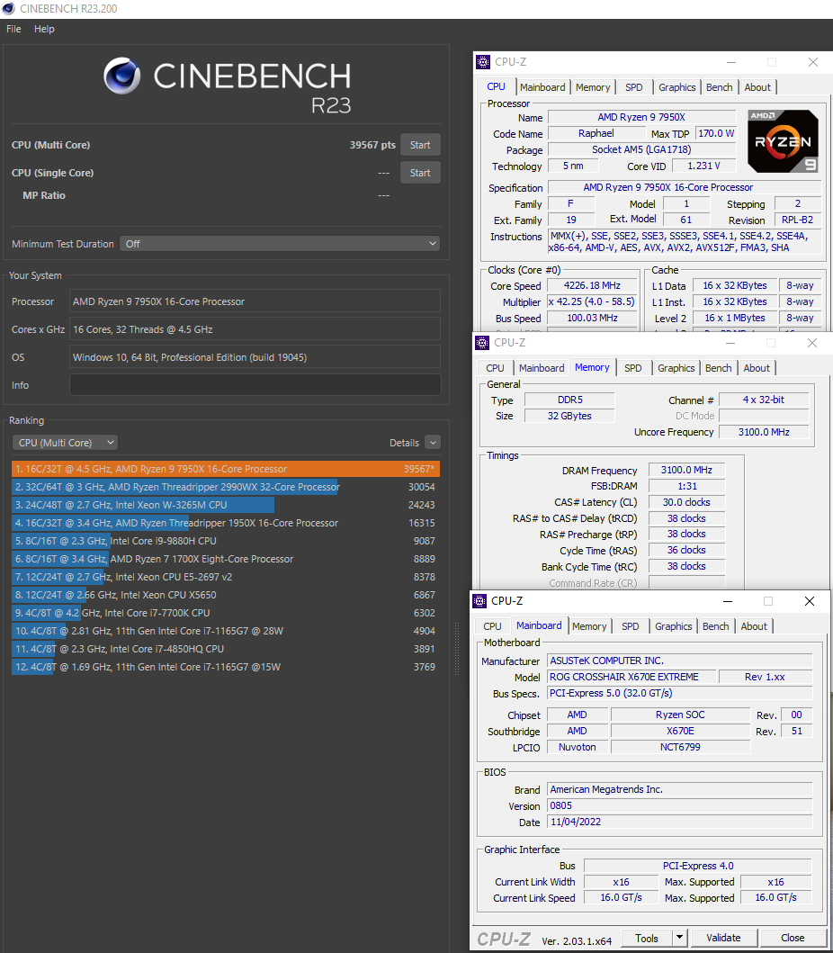This screenshot has width=833, height=953.
Task: Click the Validate button in CPU-Z
Action: pos(723,938)
